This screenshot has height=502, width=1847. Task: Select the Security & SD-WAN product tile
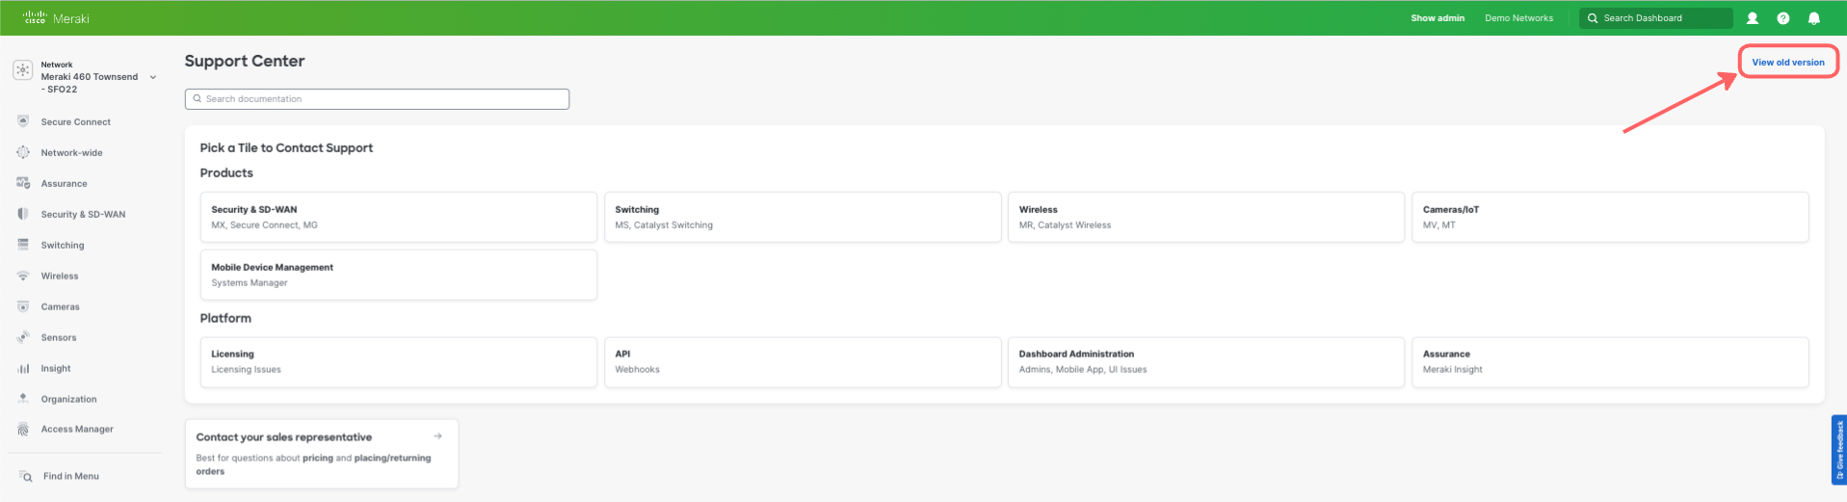point(399,217)
